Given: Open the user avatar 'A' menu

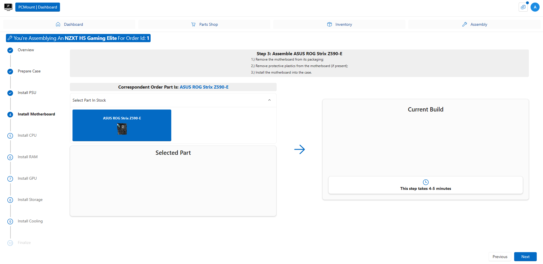Looking at the screenshot, I should pyautogui.click(x=535, y=7).
